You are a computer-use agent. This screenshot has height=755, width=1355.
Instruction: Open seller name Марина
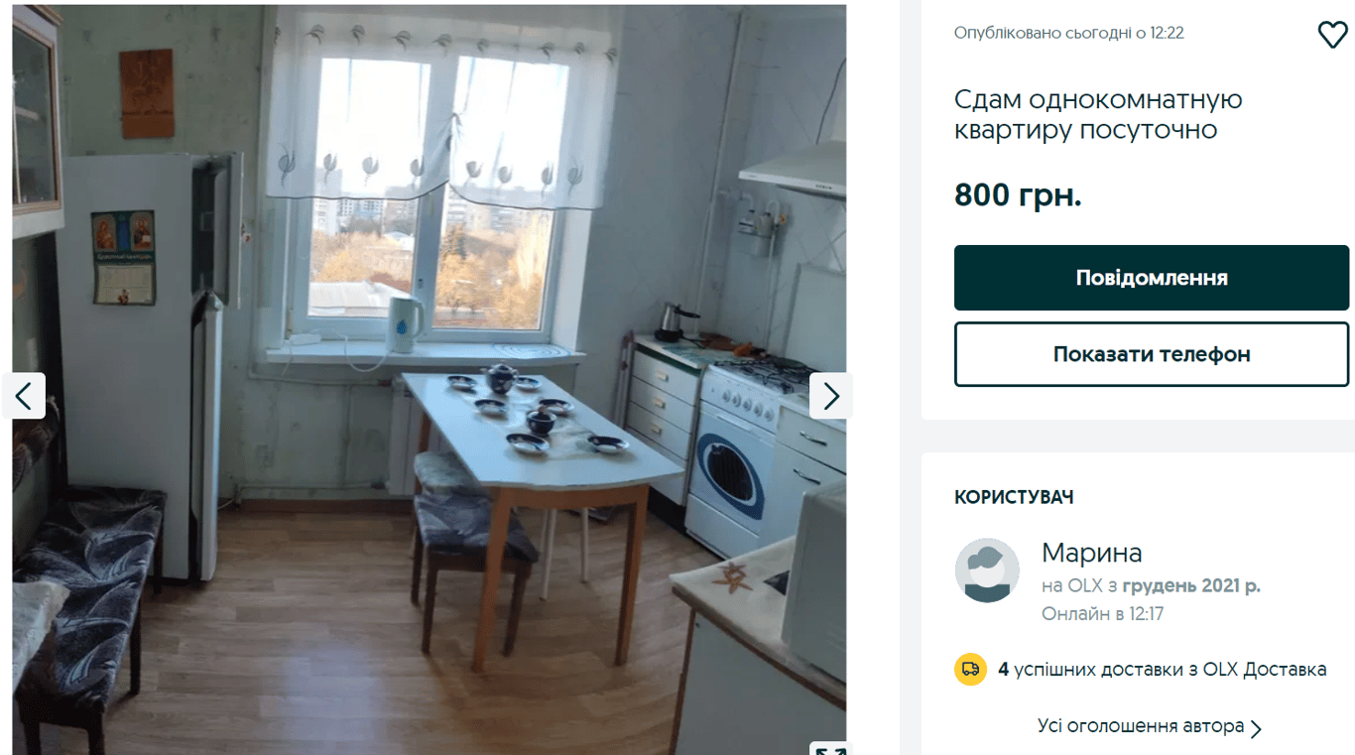pyautogui.click(x=1092, y=553)
